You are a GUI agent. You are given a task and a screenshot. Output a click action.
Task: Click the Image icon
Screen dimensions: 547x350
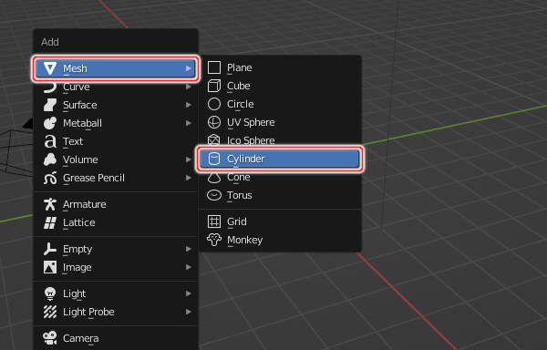[50, 267]
